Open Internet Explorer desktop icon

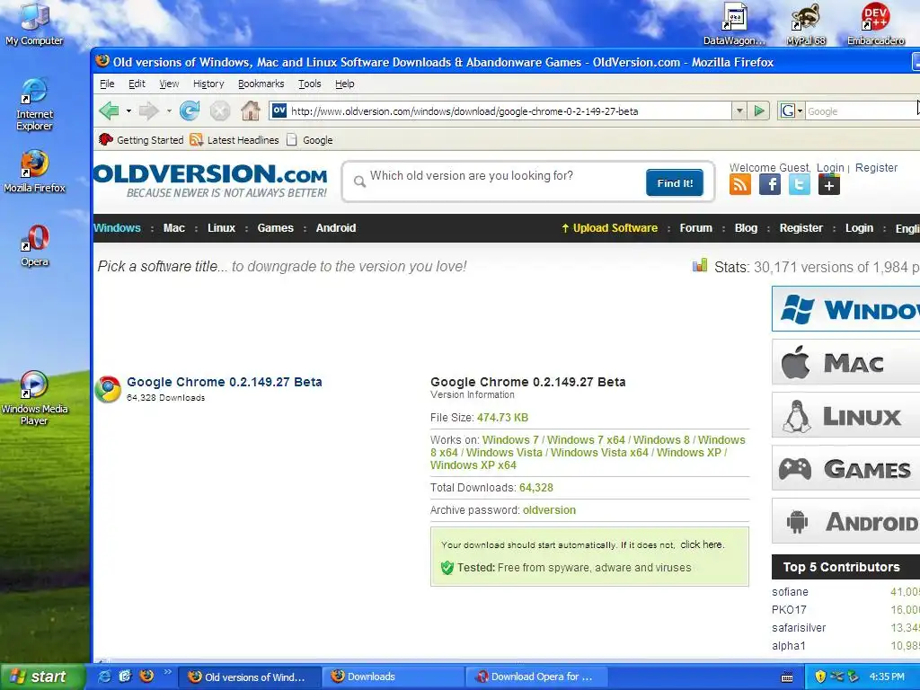pyautogui.click(x=34, y=104)
